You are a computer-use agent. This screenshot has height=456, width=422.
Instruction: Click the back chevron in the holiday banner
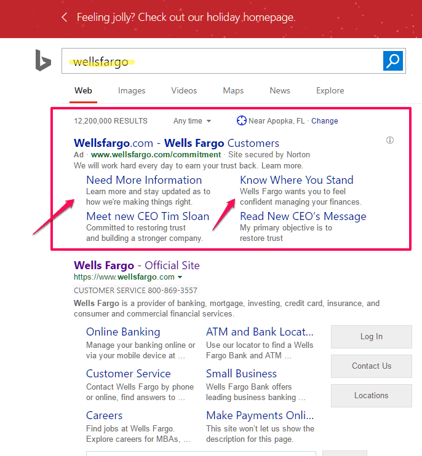[x=65, y=17]
